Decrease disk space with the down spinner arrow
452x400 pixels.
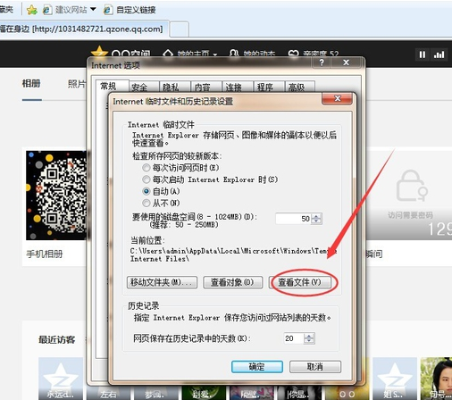(x=316, y=221)
